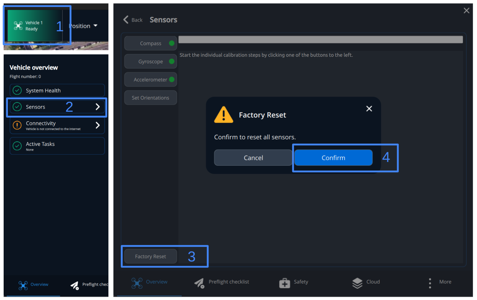Switch to the Overview tab in left panel

point(33,285)
